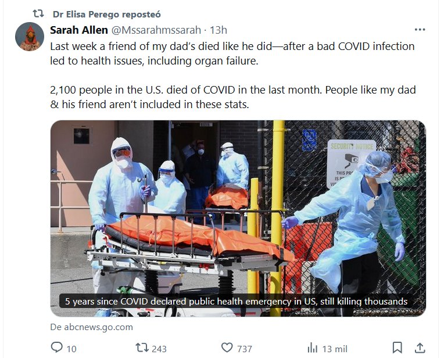The height and width of the screenshot is (358, 444).
Task: Bookmark this post
Action: [x=397, y=348]
